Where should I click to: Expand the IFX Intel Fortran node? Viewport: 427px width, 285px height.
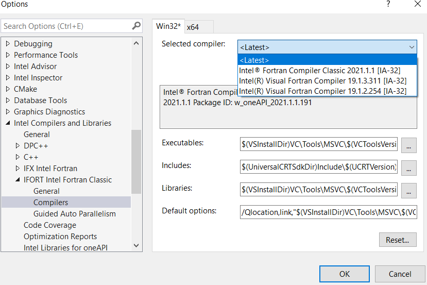(x=18, y=169)
